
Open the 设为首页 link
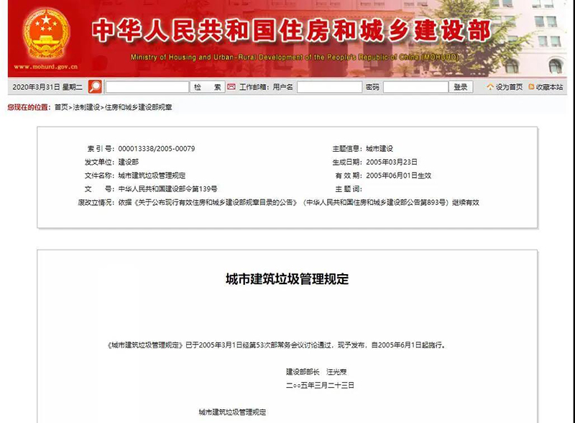tap(509, 87)
